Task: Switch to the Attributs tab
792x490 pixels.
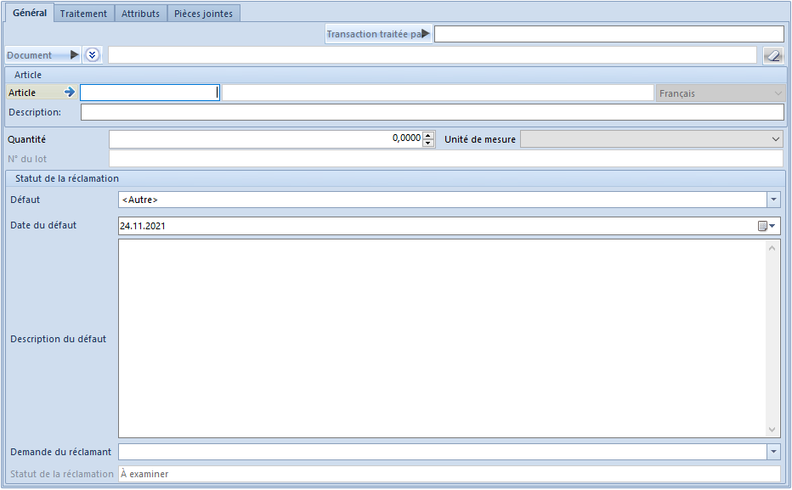Action: [140, 14]
